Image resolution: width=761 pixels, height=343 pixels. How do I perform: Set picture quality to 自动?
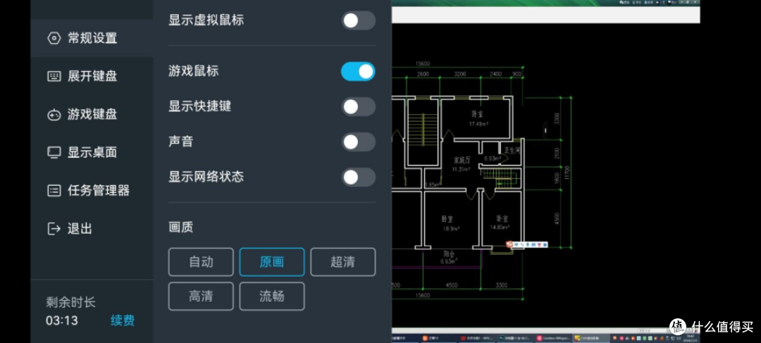tap(201, 262)
